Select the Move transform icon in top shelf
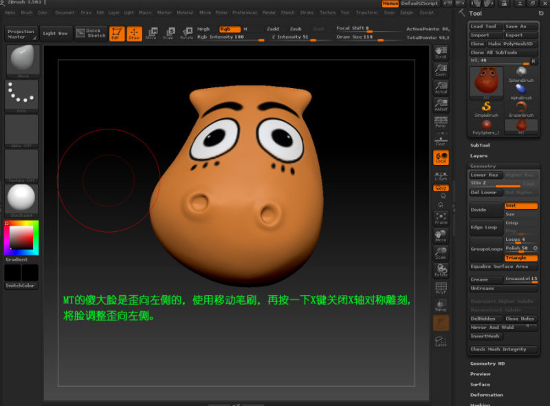The width and height of the screenshot is (550, 406). pyautogui.click(x=151, y=33)
